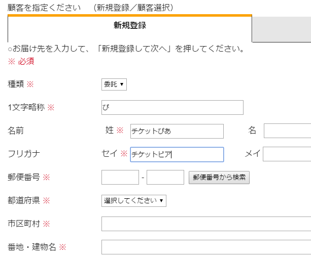Click the セイ field containing チケットピア
The width and height of the screenshot is (311, 260).
pos(177,154)
